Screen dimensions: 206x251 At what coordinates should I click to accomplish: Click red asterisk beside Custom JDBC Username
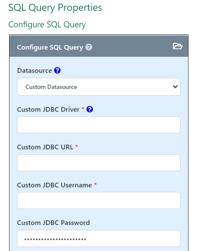pos(96,185)
